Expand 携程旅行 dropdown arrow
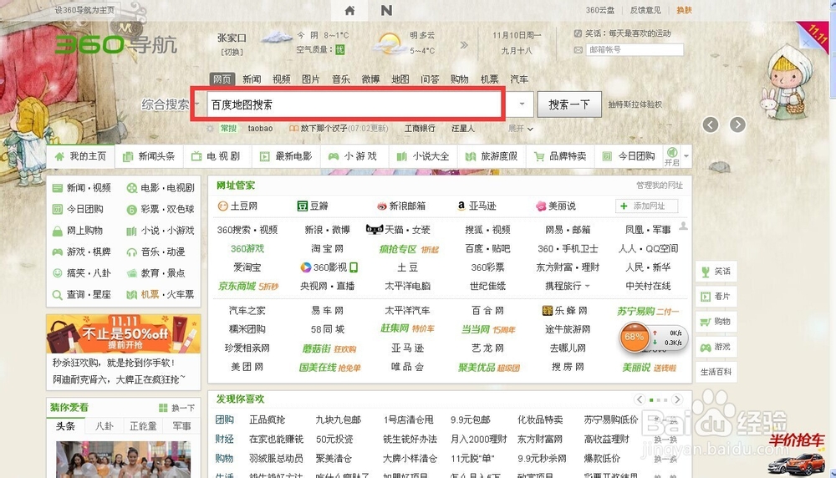This screenshot has height=478, width=836. click(x=587, y=286)
